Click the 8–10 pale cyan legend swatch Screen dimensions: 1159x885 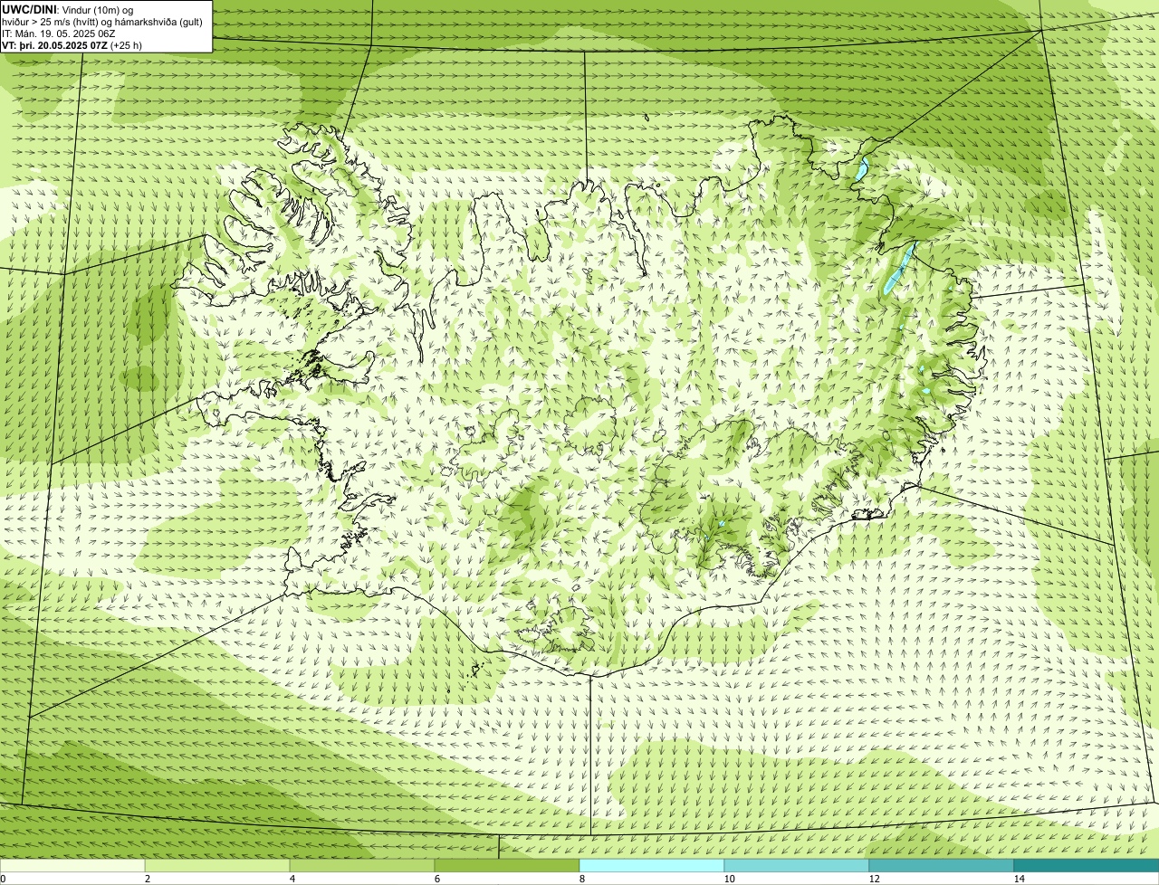tap(652, 865)
